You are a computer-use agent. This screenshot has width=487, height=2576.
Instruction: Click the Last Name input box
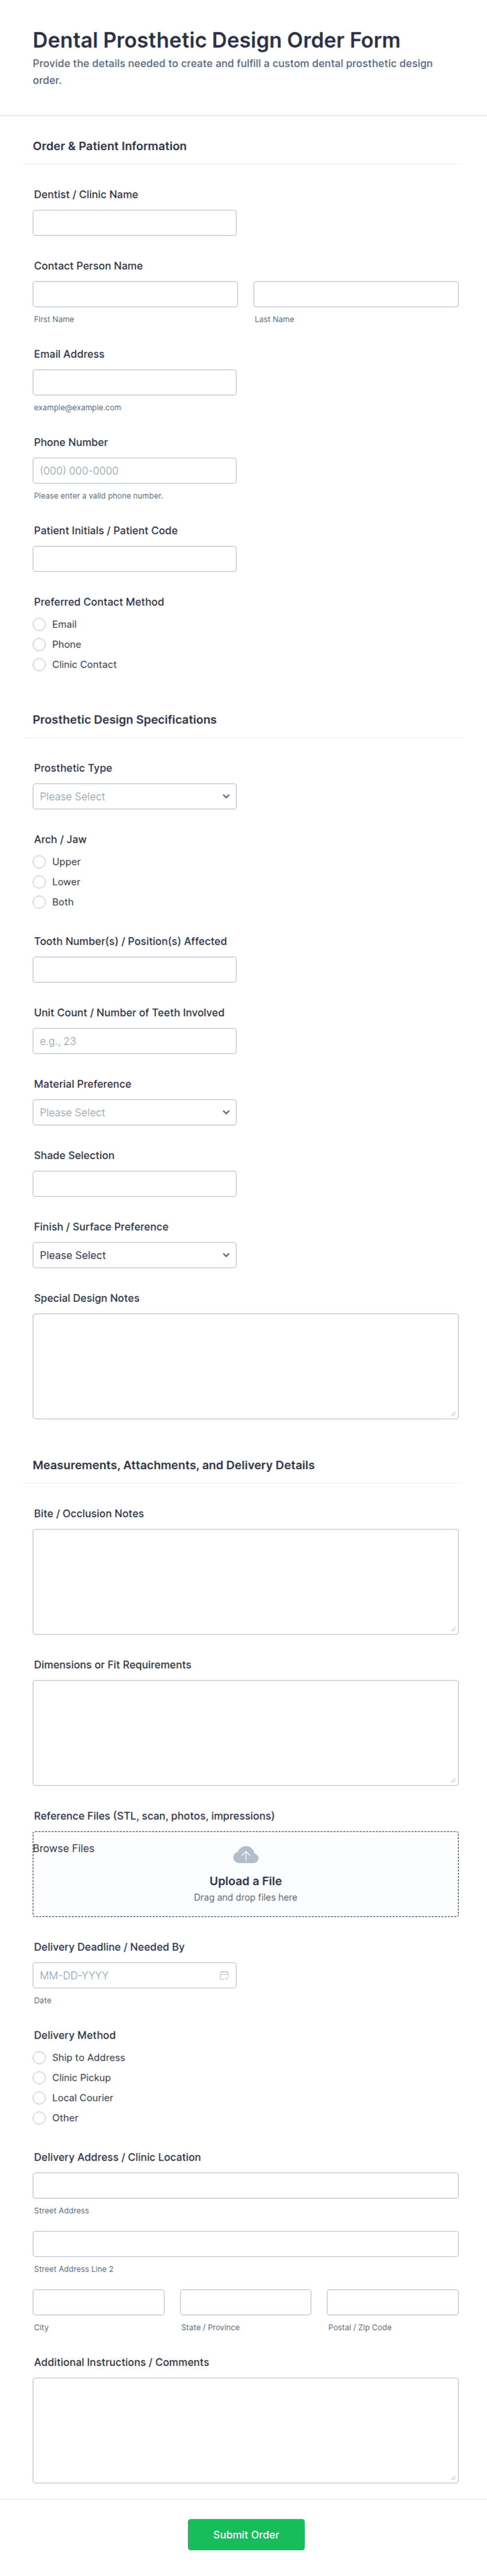pyautogui.click(x=355, y=294)
